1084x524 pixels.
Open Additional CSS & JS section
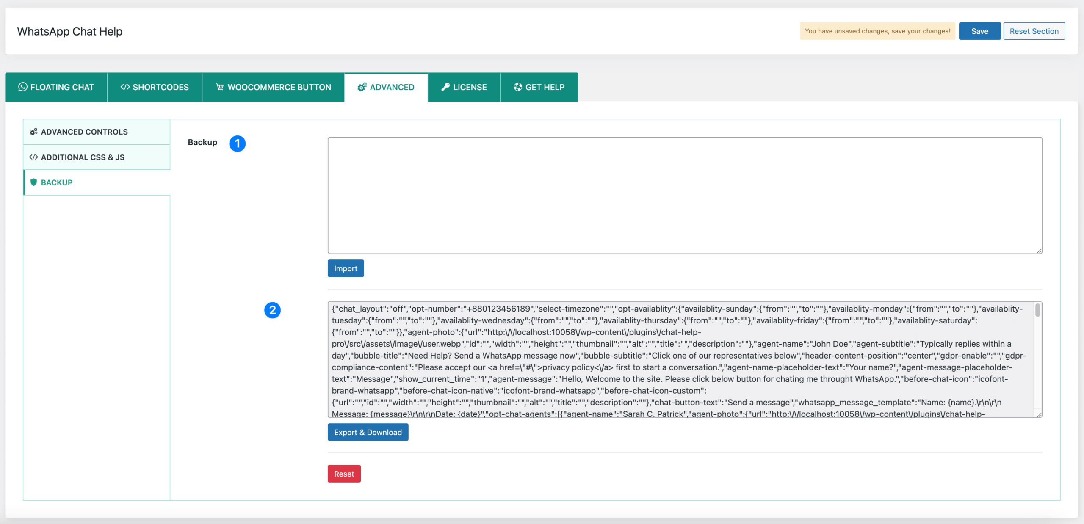pyautogui.click(x=97, y=157)
